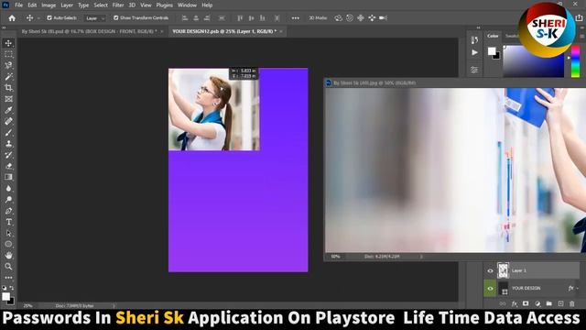Open the File menu
Screen dimensions: 586x330
coord(18,5)
